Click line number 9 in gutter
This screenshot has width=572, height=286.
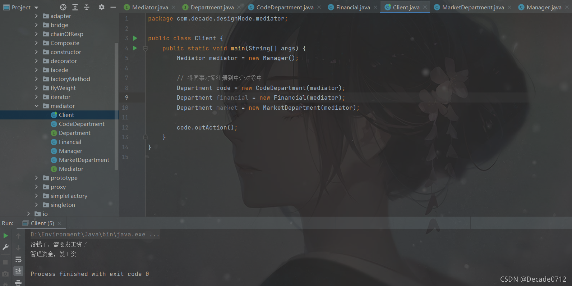(126, 97)
